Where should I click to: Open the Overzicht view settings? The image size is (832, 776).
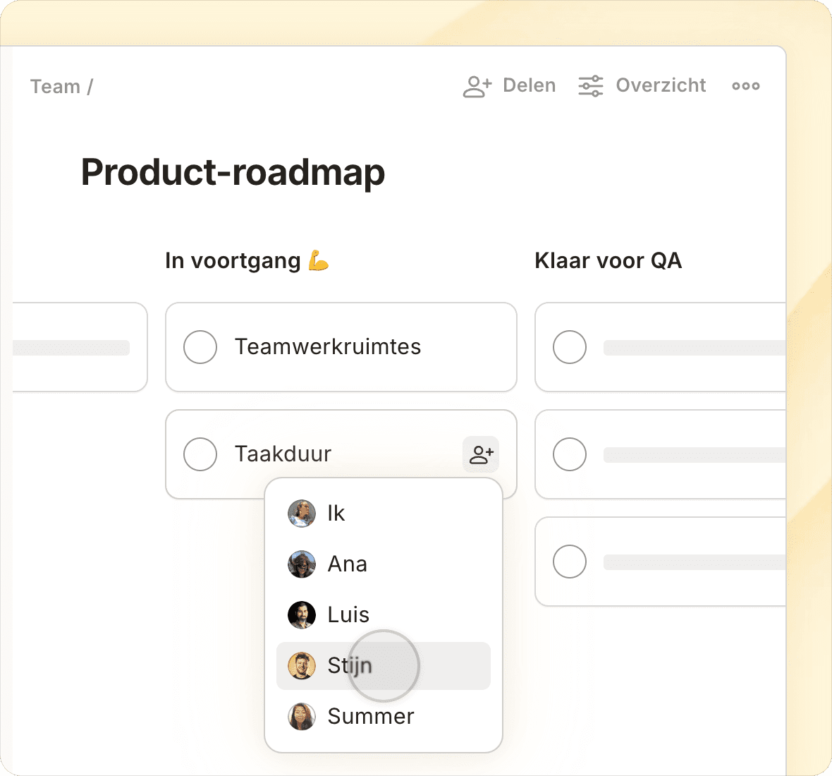(x=661, y=86)
